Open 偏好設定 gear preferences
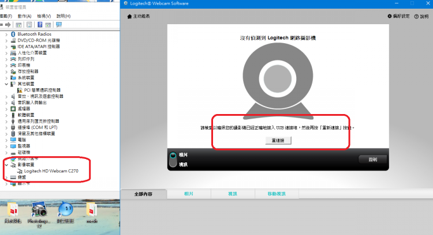Image resolution: width=433 pixels, height=235 pixels. (398, 16)
